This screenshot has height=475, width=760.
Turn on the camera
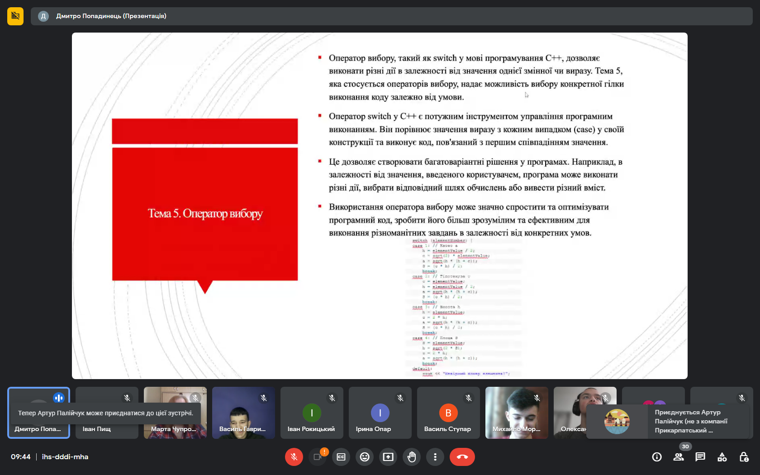pyautogui.click(x=318, y=457)
